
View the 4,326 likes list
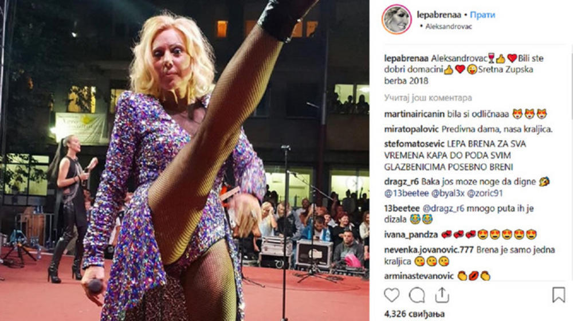coord(414,314)
